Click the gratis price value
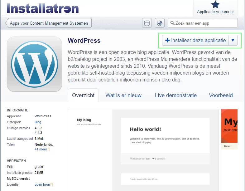 point(39,167)
